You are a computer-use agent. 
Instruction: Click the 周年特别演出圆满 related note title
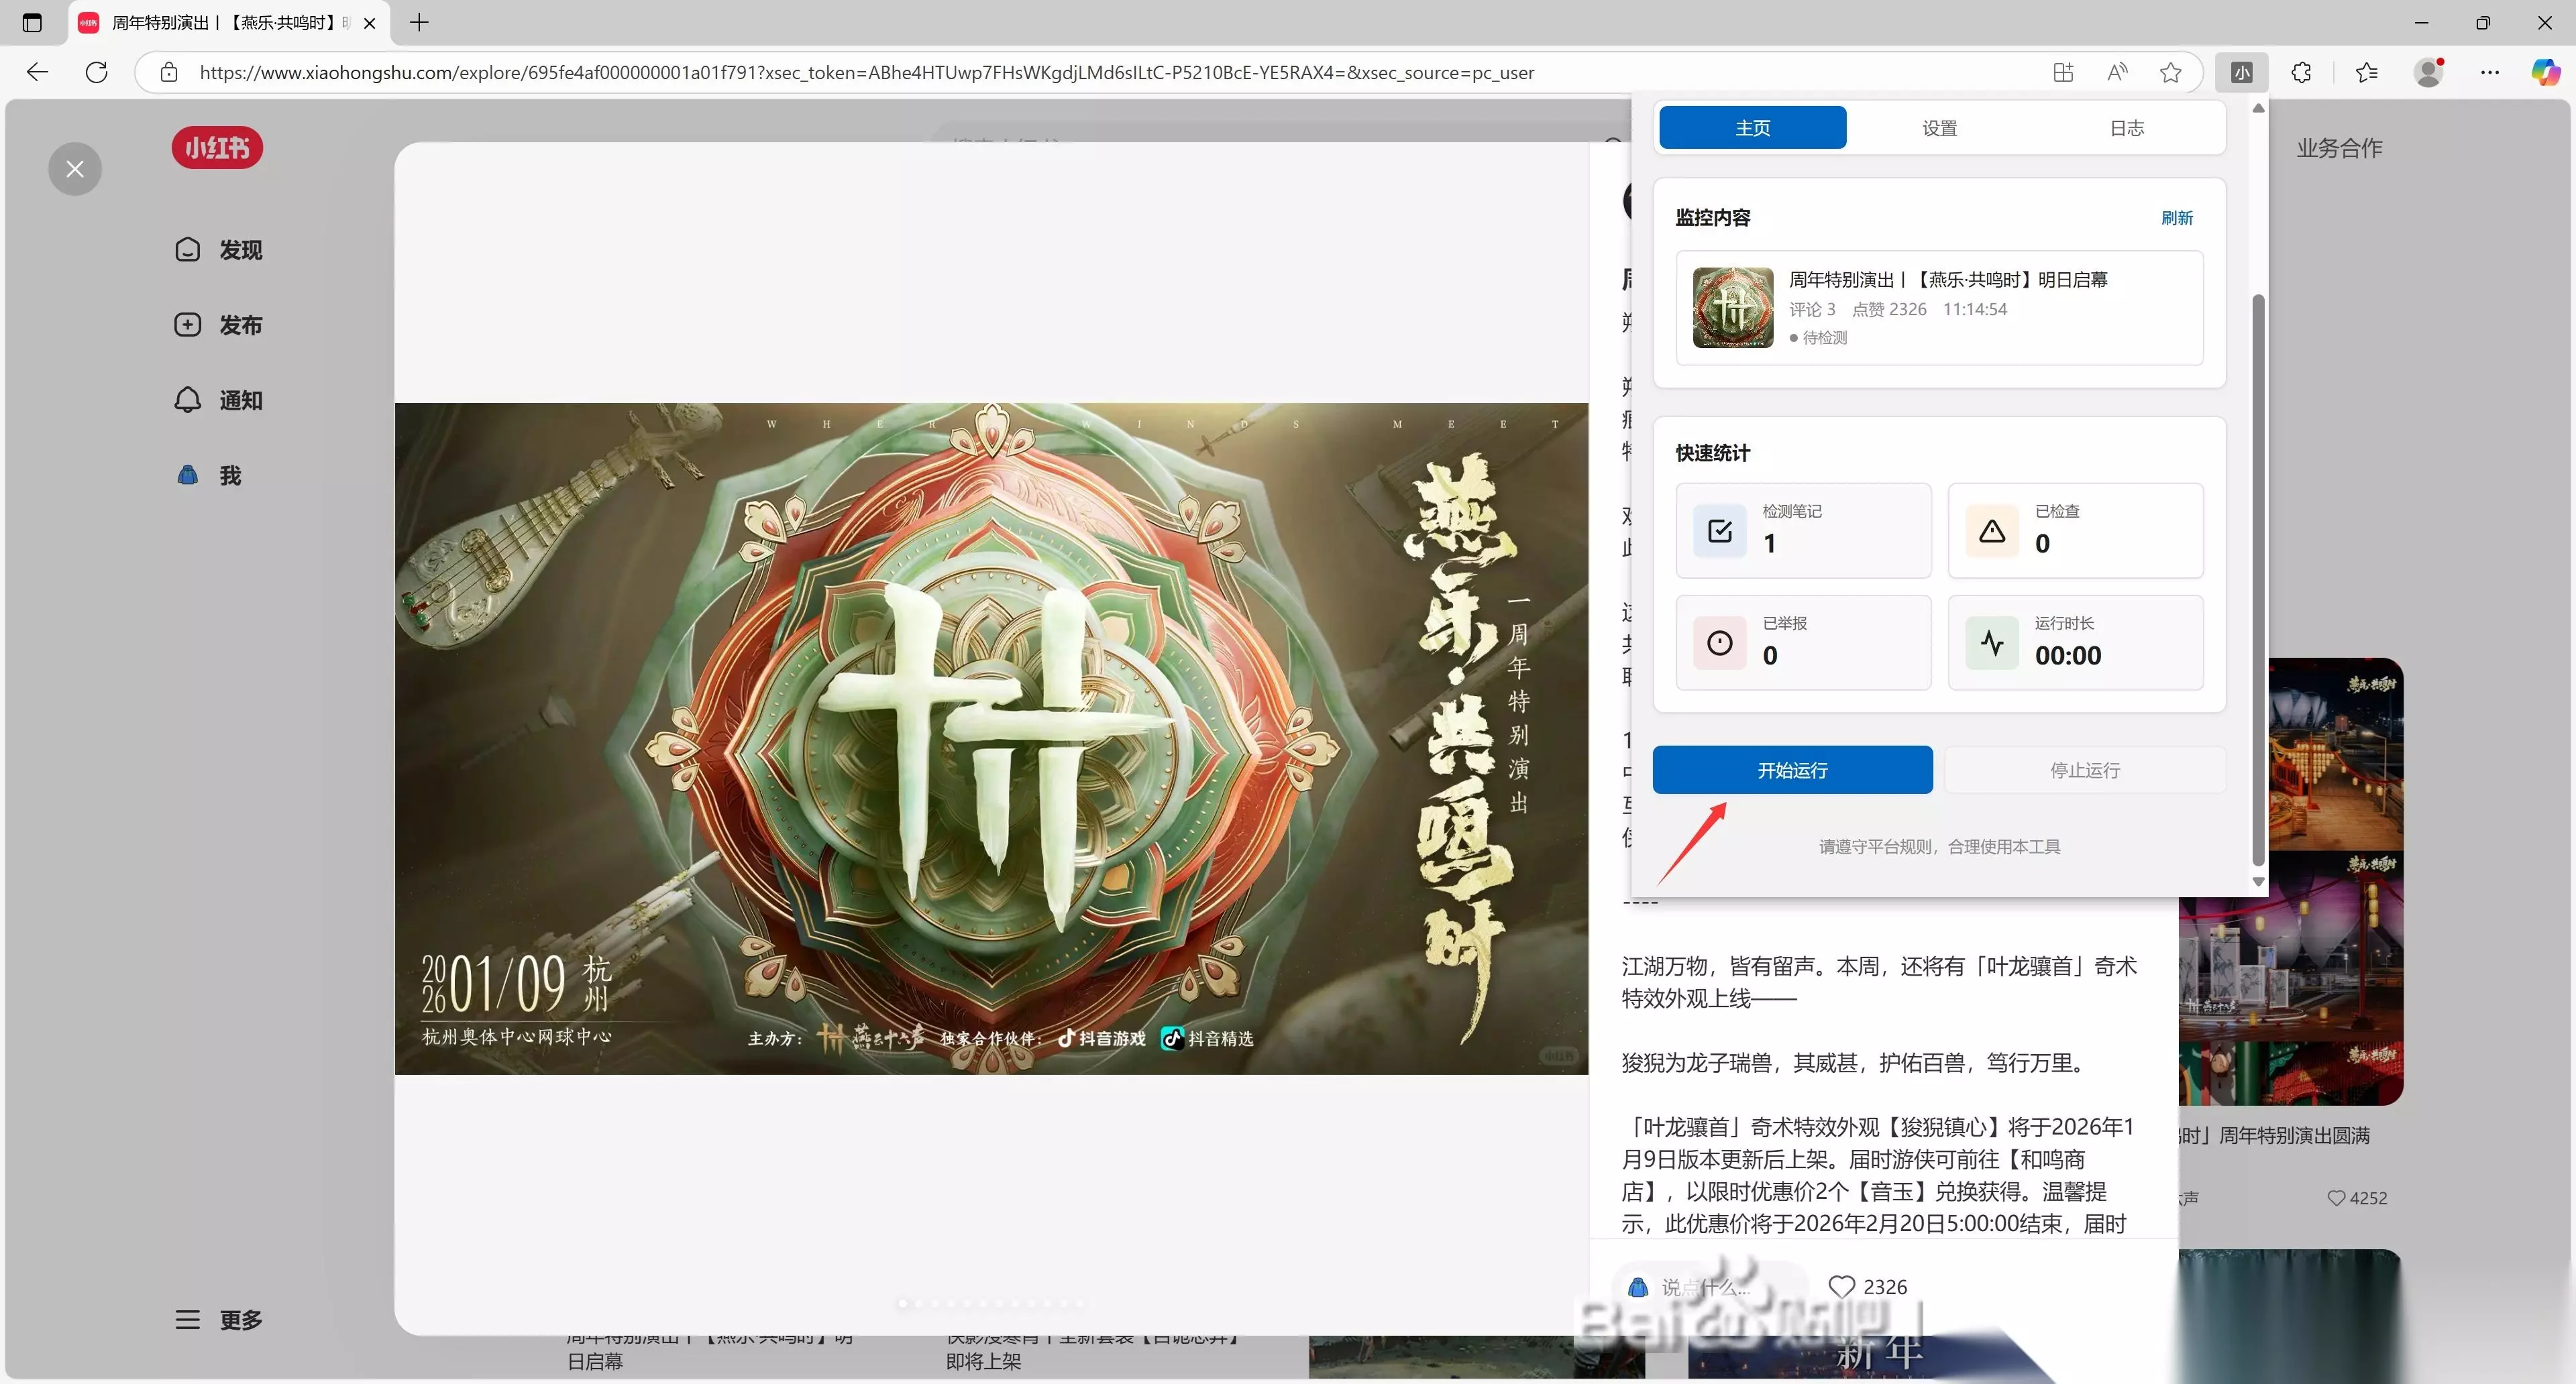[x=2274, y=1135]
